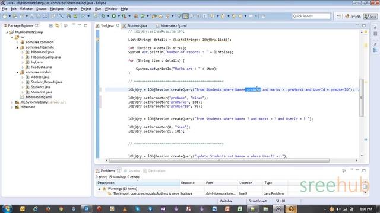380x213 pixels.
Task: Open Internet Explorer from the taskbar
Action: pyautogui.click(x=35, y=209)
